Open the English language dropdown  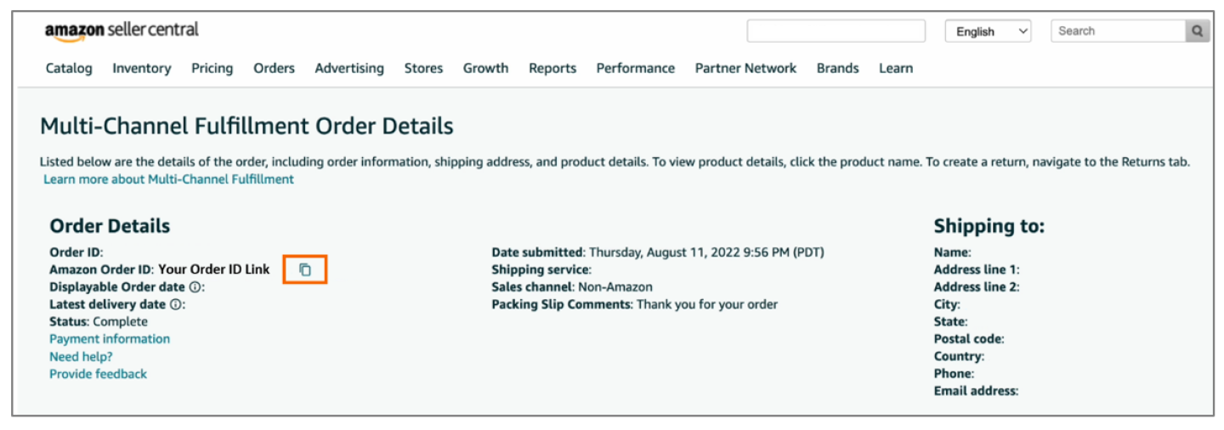coord(988,31)
